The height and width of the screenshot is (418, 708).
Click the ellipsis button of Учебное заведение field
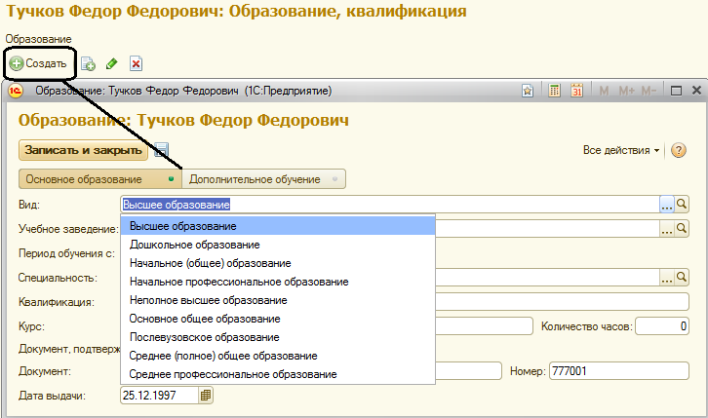[x=667, y=229]
